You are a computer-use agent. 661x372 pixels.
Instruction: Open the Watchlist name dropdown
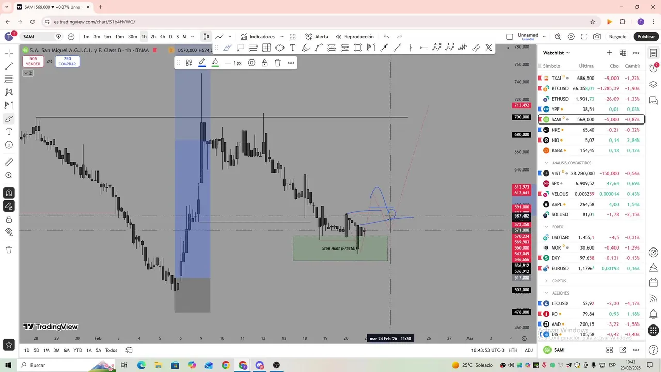tap(556, 53)
